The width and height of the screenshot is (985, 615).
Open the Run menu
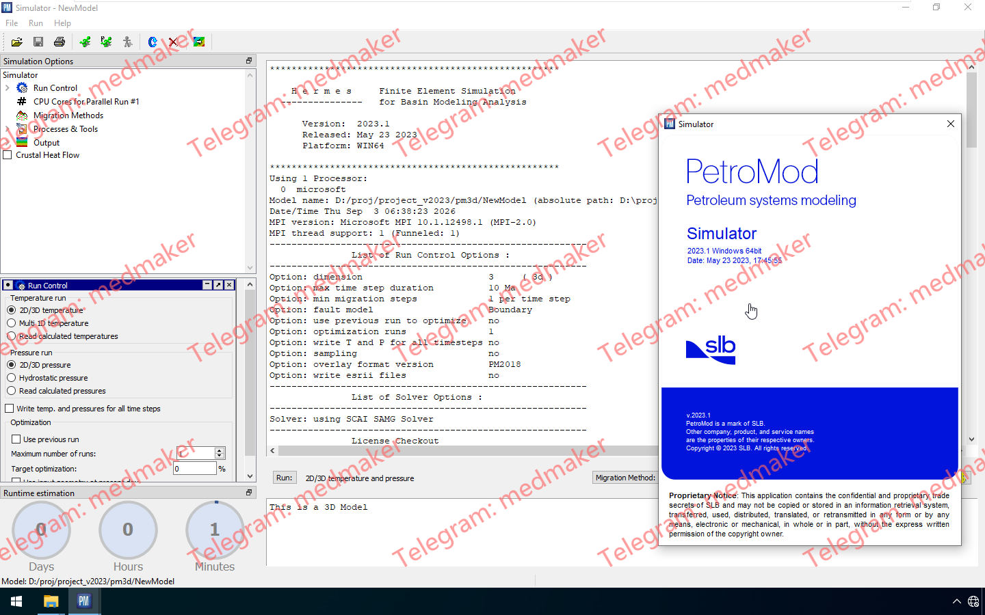(36, 23)
